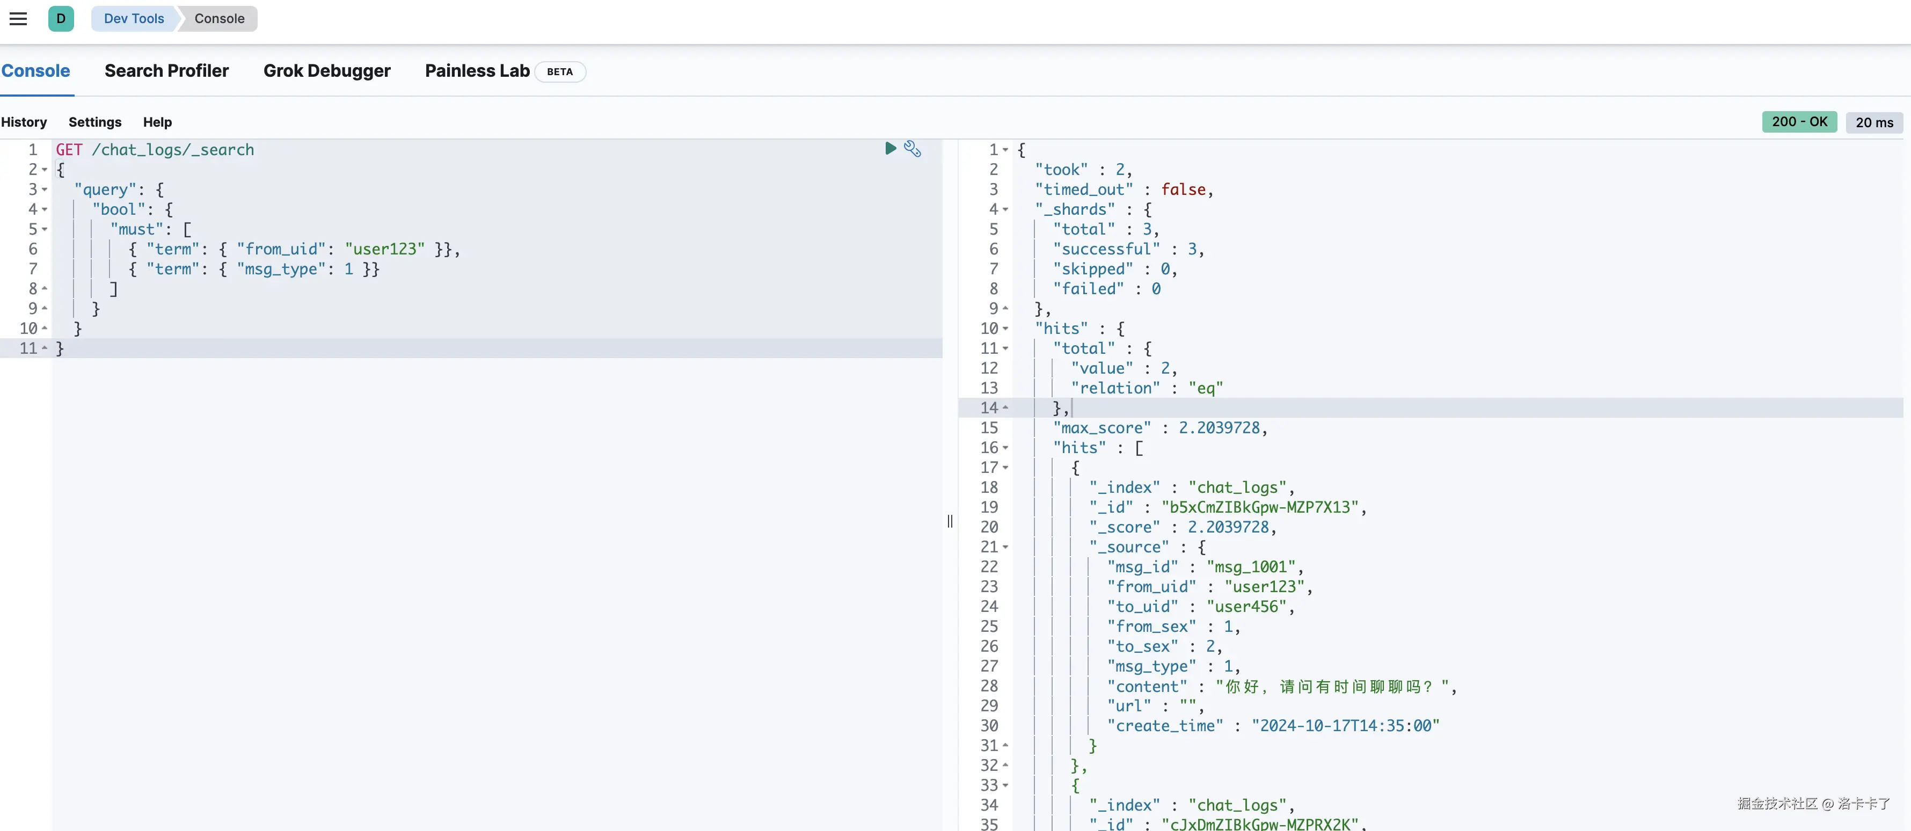Click the "failed" : 0 line
The width and height of the screenshot is (1911, 831).
[1107, 289]
